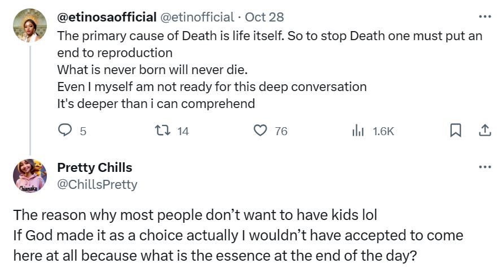
Task: Open more options on etinosaofficial tweet
Action: point(484,17)
